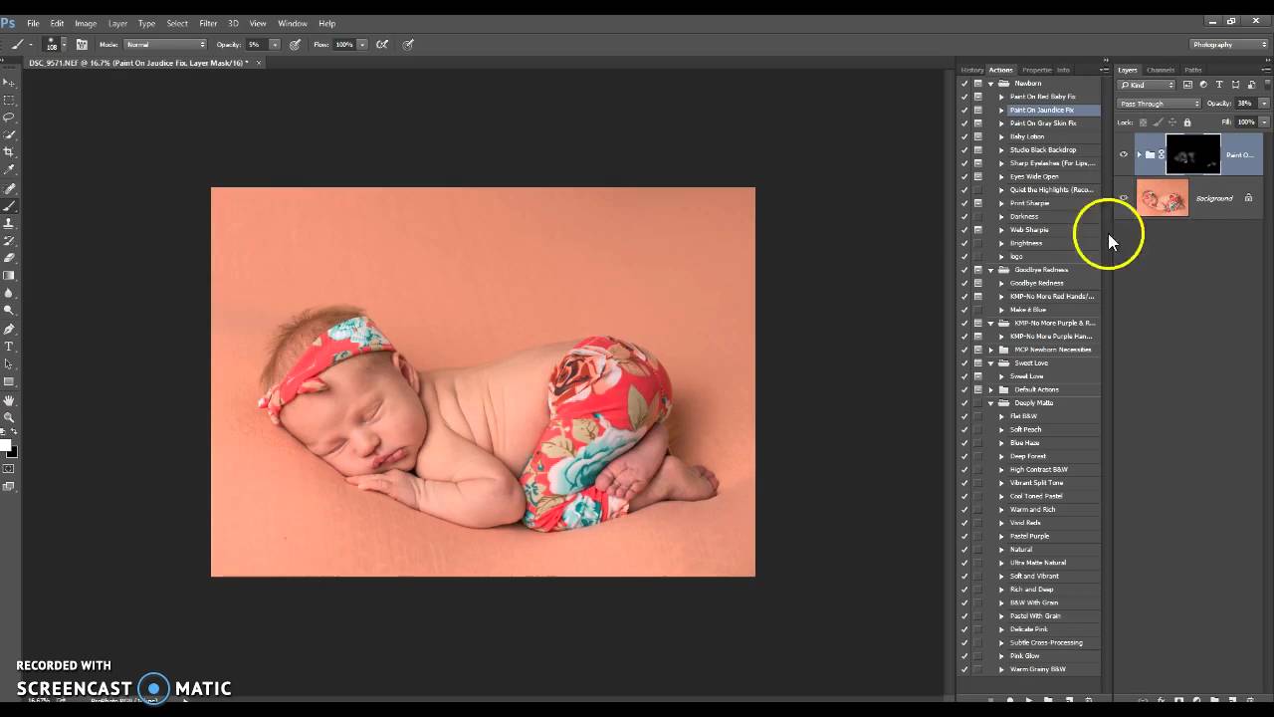Select the Zoom tool
Viewport: 1274px width, 717px height.
point(9,417)
